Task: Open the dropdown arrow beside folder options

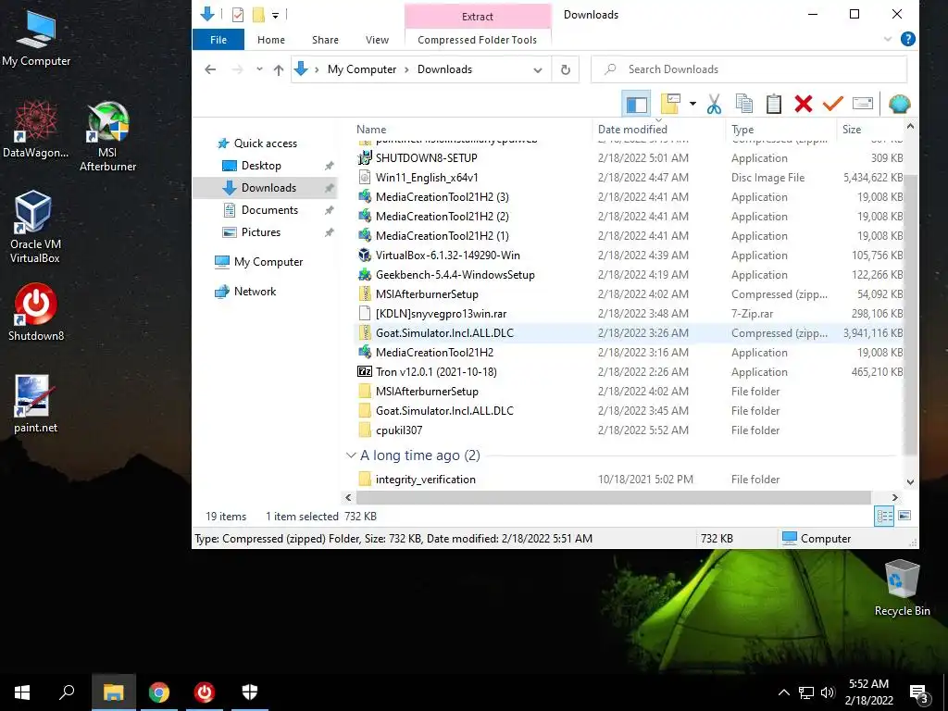Action: (x=692, y=104)
